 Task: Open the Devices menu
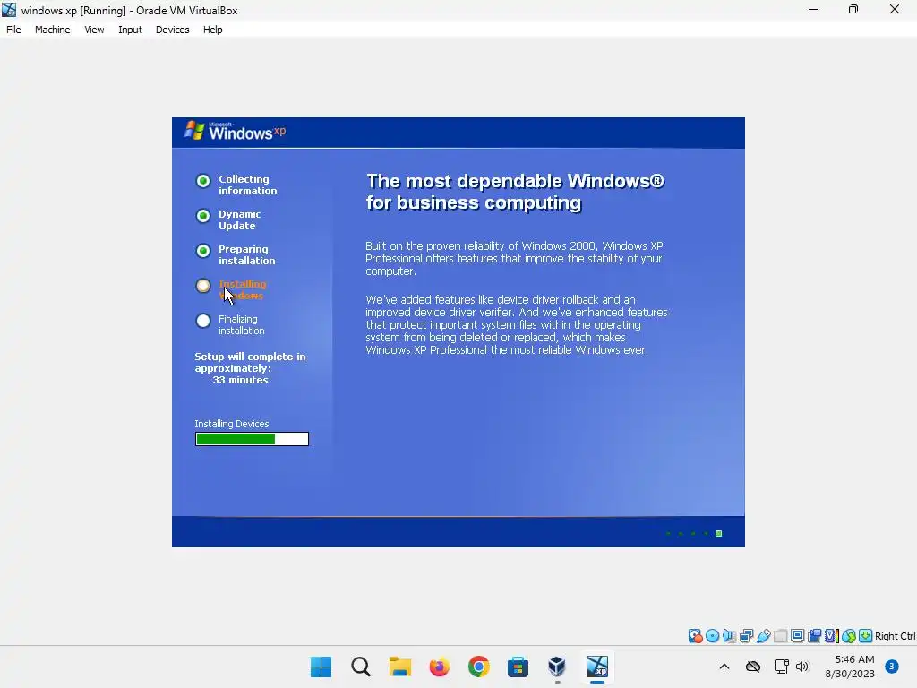click(x=172, y=30)
